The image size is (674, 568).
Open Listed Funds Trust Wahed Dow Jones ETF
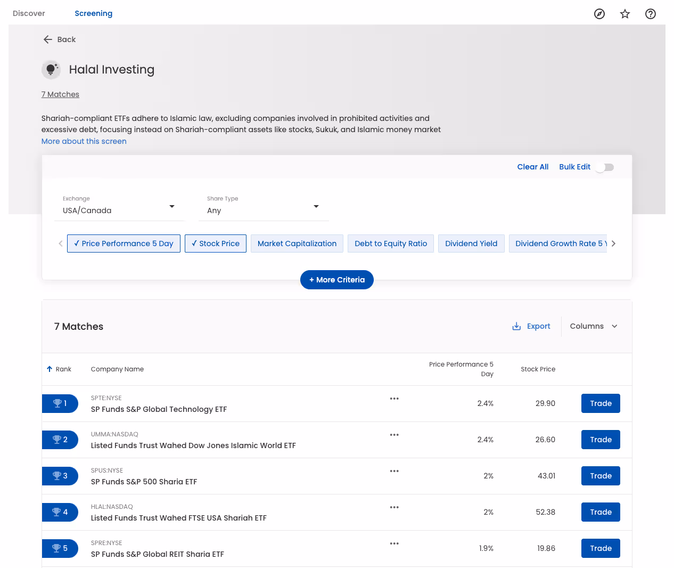pos(193,445)
